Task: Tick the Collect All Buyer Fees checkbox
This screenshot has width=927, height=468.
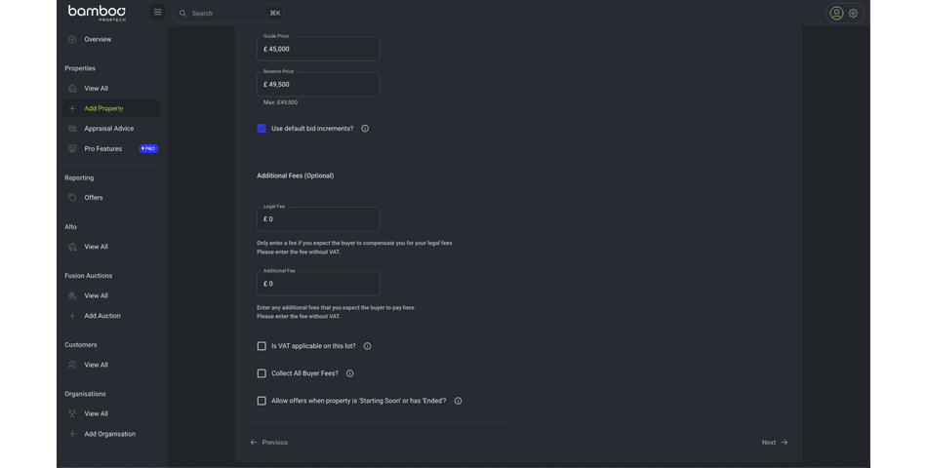Action: coord(262,373)
